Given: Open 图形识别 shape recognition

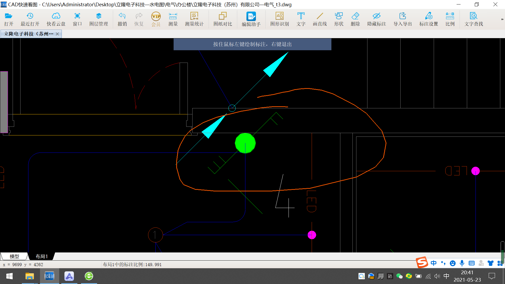Looking at the screenshot, I should point(280,19).
